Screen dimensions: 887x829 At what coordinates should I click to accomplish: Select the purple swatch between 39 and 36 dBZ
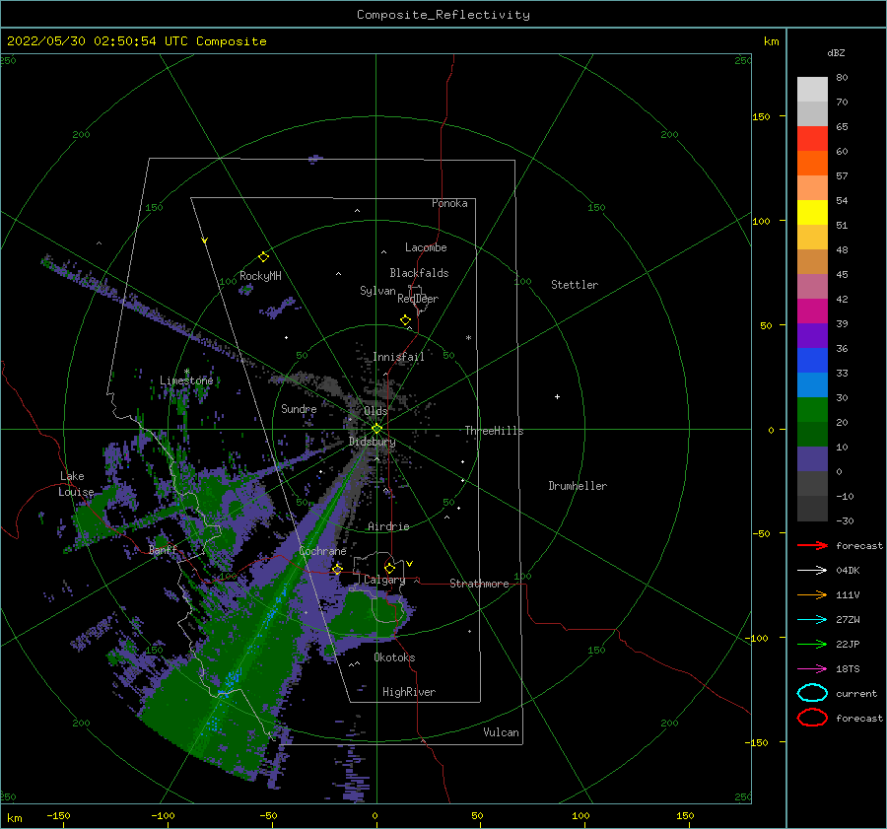click(812, 336)
